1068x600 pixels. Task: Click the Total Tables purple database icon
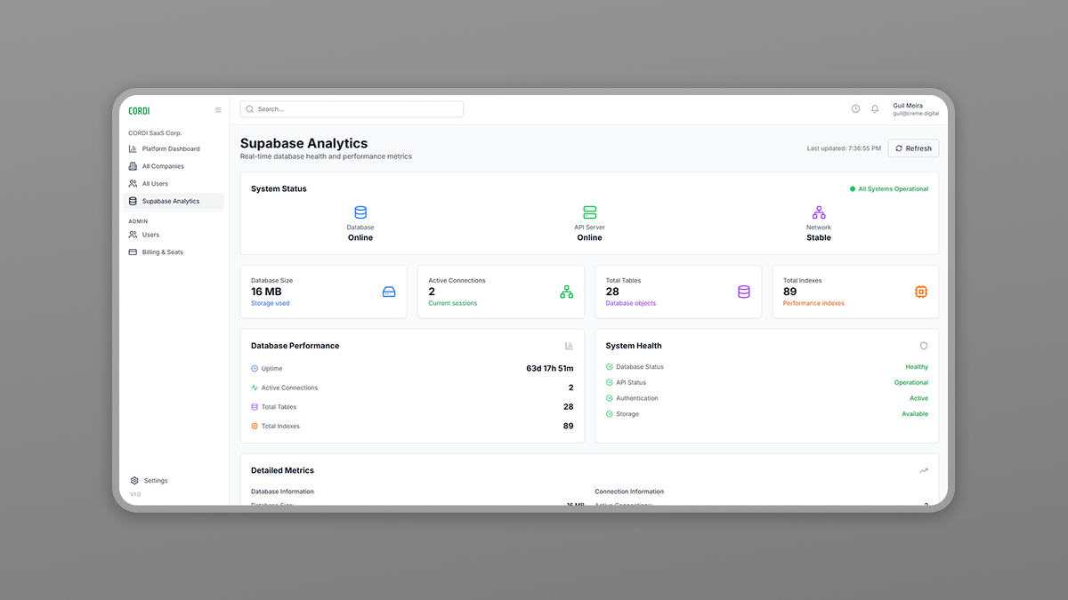[x=744, y=292]
